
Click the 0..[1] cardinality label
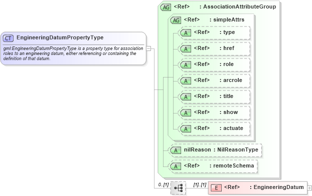[x=164, y=184]
